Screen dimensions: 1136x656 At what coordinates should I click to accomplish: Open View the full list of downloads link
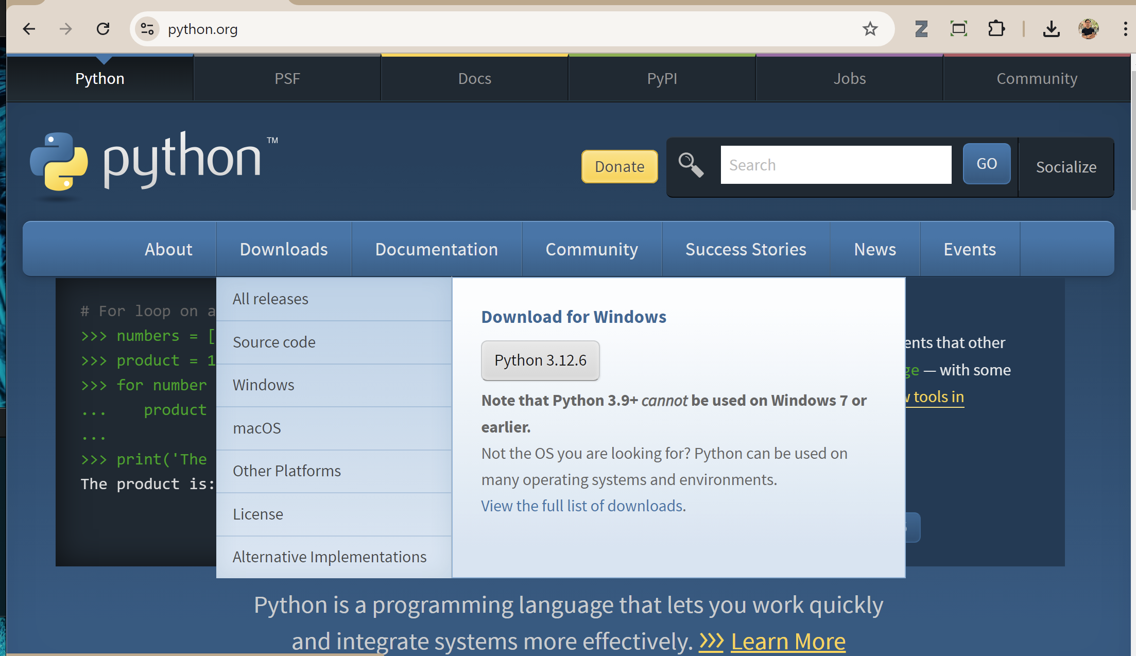(582, 506)
